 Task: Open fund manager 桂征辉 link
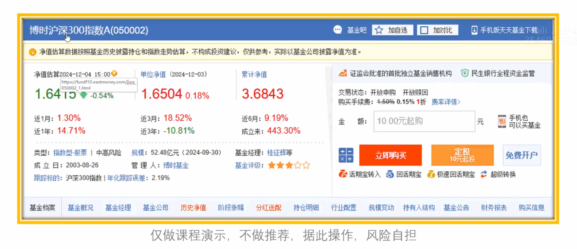pyautogui.click(x=276, y=153)
